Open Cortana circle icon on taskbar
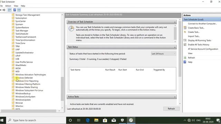Screen dimensions: 221x124 70,120
